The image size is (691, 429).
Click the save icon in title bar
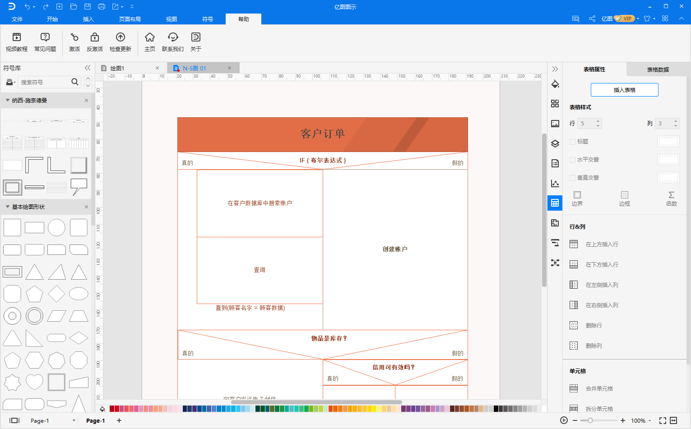pyautogui.click(x=88, y=6)
